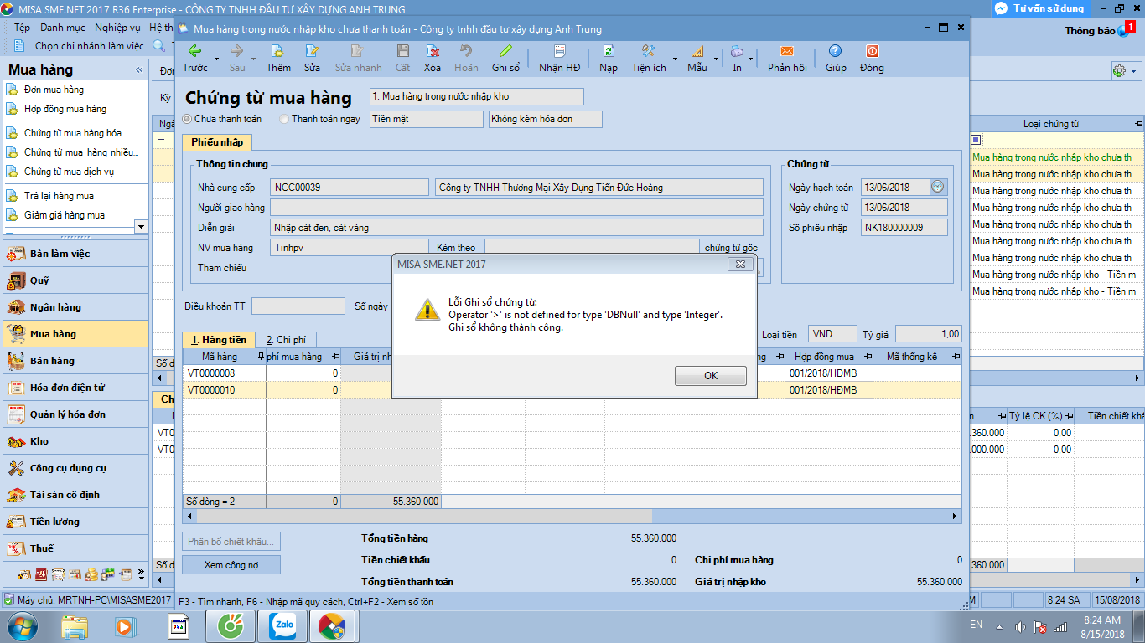Expand dropdown arrow next to Trước

coord(216,59)
